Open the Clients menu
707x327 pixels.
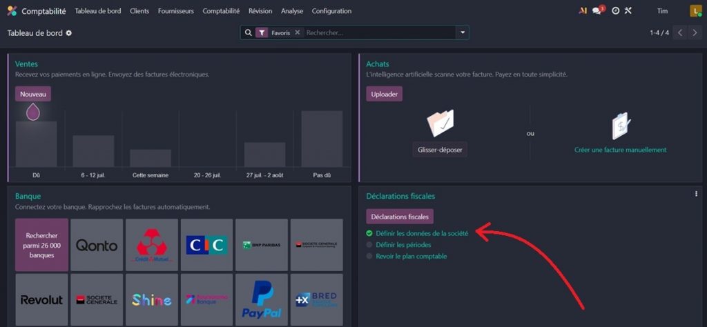coord(139,11)
